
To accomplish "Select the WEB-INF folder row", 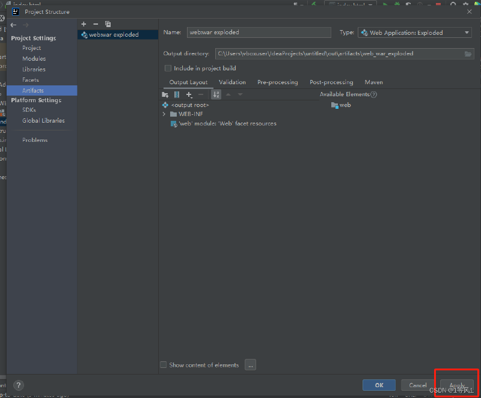I will tap(186, 114).
